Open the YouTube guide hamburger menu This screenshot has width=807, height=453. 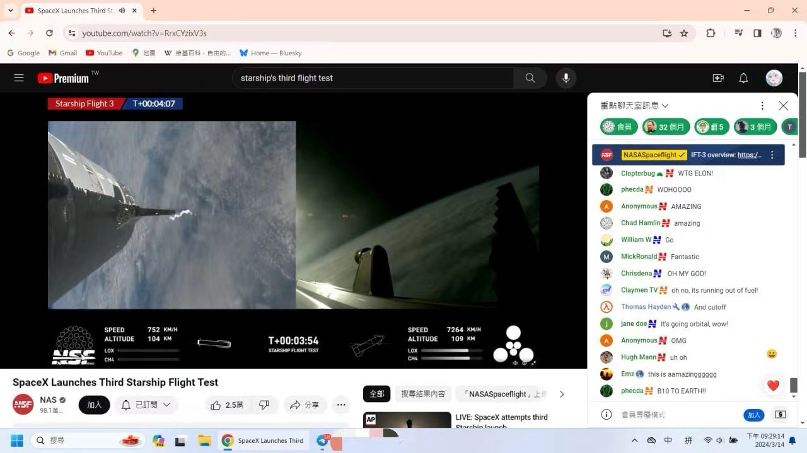click(x=19, y=78)
